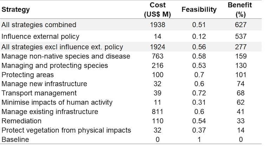Select the Protecting areas row label
Viewport: 265px width, 147px height.
coord(28,75)
